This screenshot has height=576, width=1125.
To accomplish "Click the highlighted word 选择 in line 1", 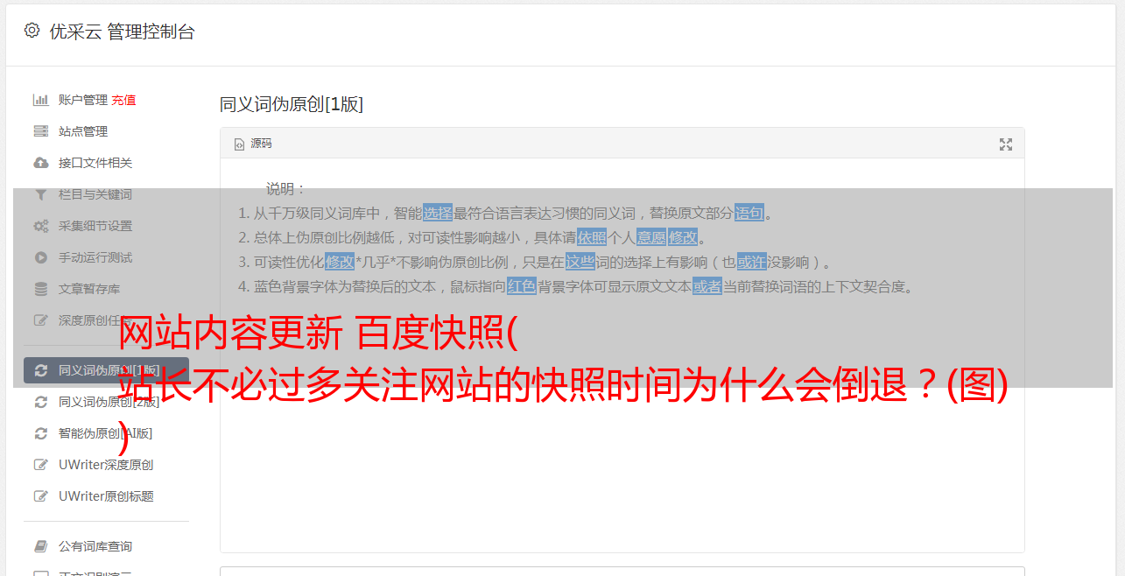I will click(x=438, y=213).
